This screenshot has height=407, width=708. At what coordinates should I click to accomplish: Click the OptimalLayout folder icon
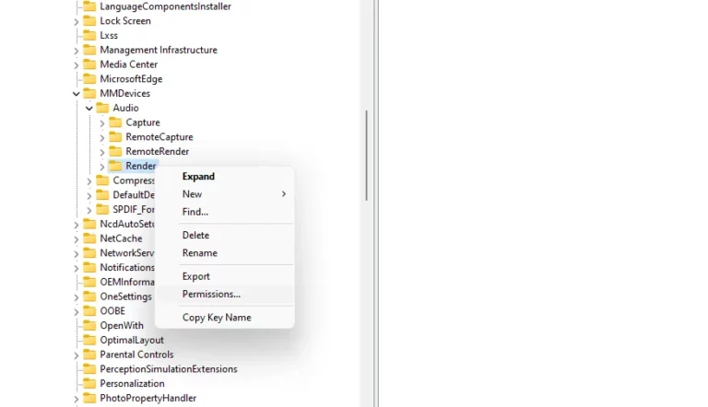pyautogui.click(x=89, y=340)
